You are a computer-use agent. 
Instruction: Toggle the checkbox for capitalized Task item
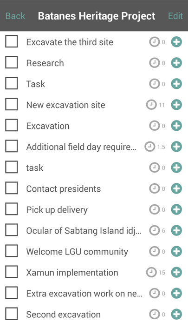(x=12, y=83)
